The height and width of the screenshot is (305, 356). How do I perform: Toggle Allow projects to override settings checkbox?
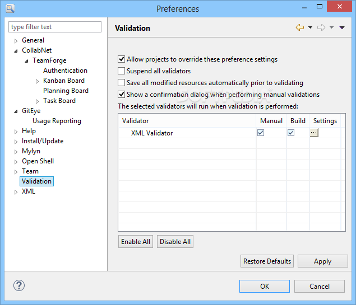(122, 59)
